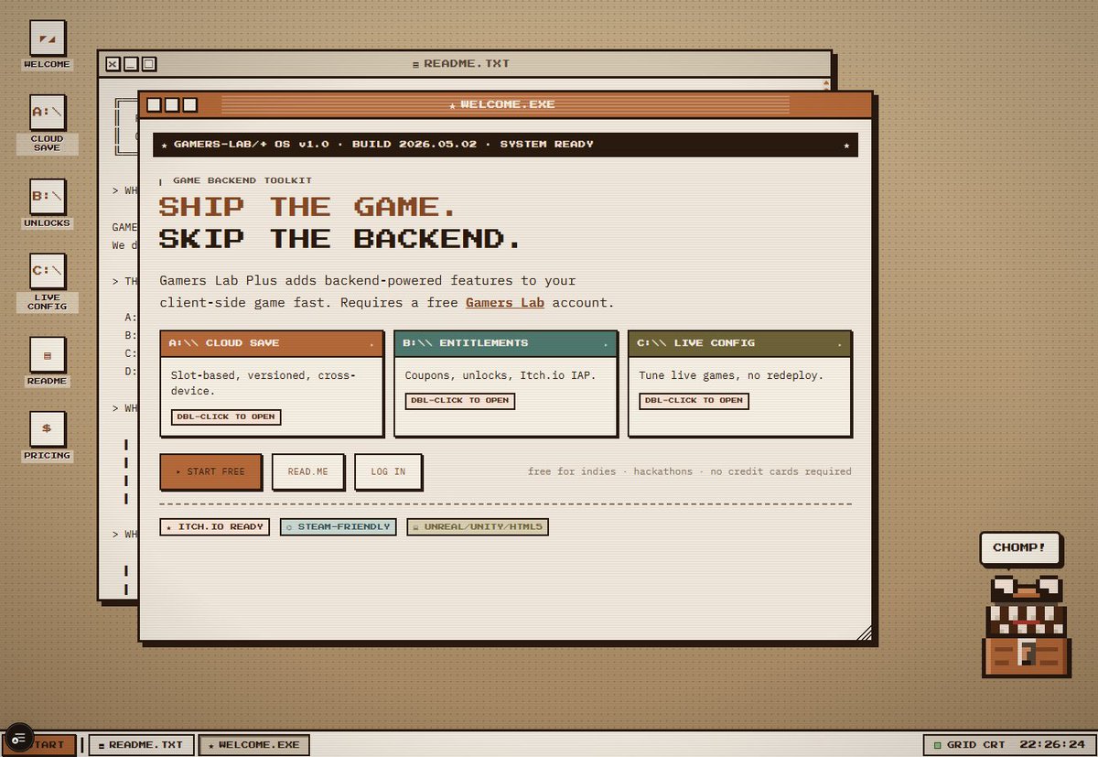
Task: Click the CHOMP! speech bubble
Action: tap(1019, 547)
